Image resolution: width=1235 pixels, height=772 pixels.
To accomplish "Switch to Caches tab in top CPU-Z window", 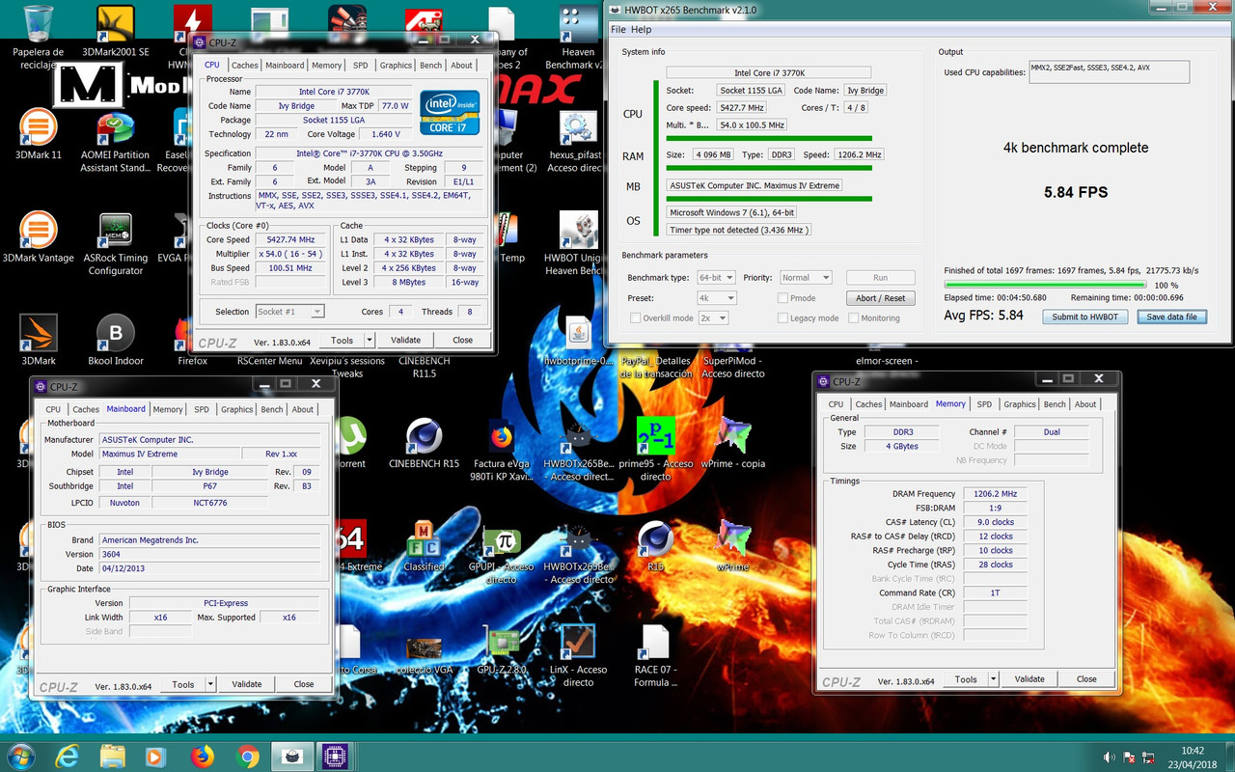I will (245, 66).
